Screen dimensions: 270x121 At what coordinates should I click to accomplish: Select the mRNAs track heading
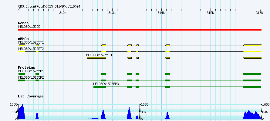pos(23,39)
